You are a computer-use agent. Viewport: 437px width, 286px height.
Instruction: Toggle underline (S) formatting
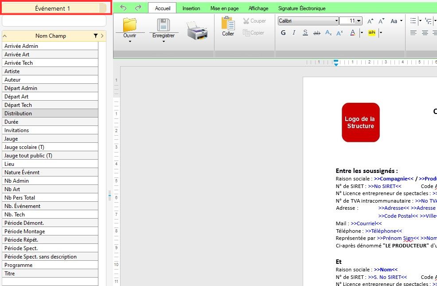pyautogui.click(x=305, y=33)
